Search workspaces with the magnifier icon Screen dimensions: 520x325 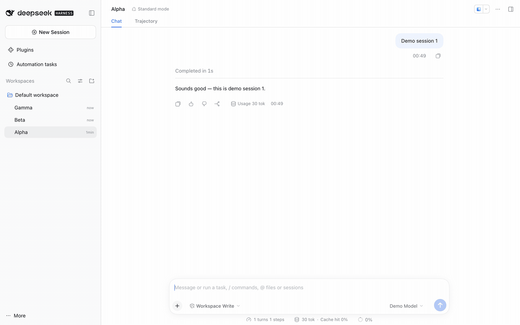69,81
